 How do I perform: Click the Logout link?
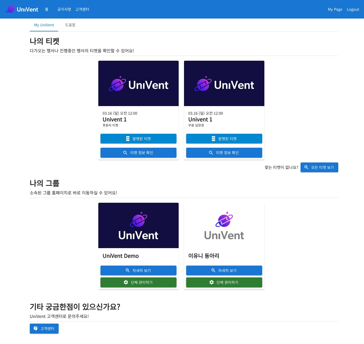[353, 9]
